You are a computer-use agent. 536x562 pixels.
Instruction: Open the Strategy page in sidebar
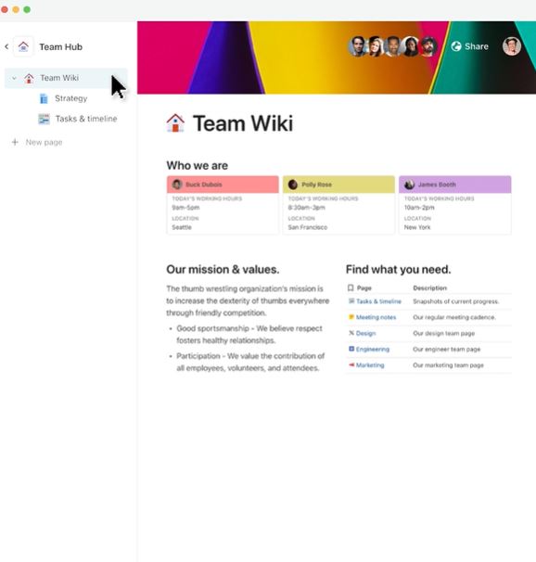coord(70,98)
